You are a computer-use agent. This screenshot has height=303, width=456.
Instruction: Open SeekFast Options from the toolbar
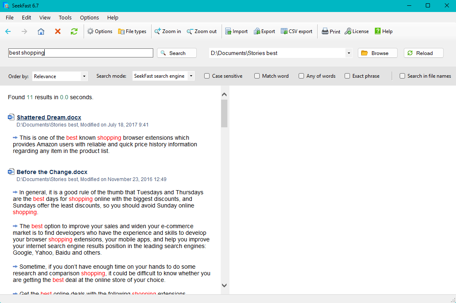point(99,31)
